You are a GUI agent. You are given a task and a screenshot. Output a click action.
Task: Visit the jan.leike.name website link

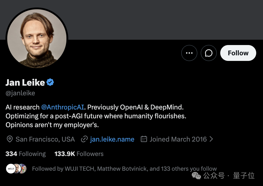[112, 139]
